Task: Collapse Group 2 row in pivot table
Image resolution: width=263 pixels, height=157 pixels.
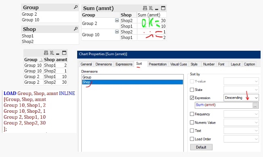Action: [x=117, y=21]
